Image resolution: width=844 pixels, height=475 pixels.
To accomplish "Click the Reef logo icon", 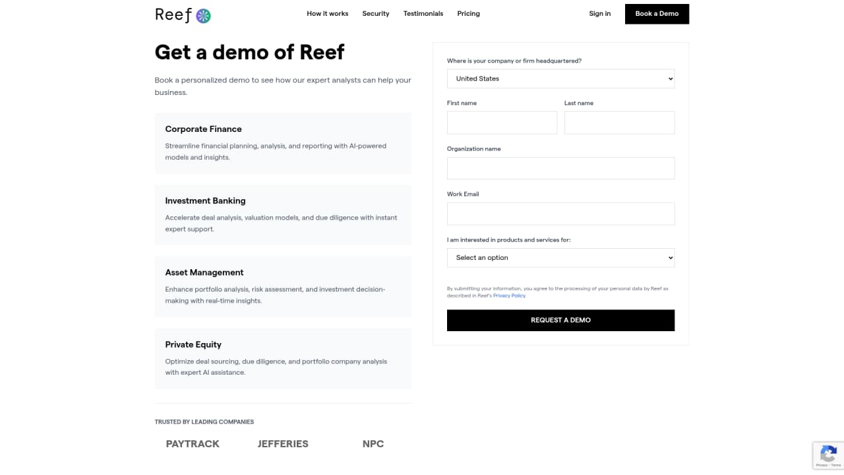I will 204,16.
